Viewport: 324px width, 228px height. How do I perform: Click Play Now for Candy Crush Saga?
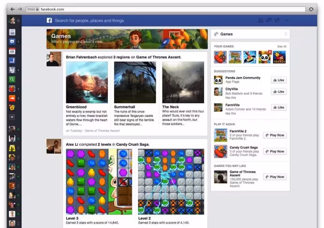point(275,151)
